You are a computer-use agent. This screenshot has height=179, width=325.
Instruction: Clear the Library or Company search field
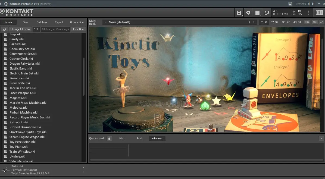click(68, 29)
